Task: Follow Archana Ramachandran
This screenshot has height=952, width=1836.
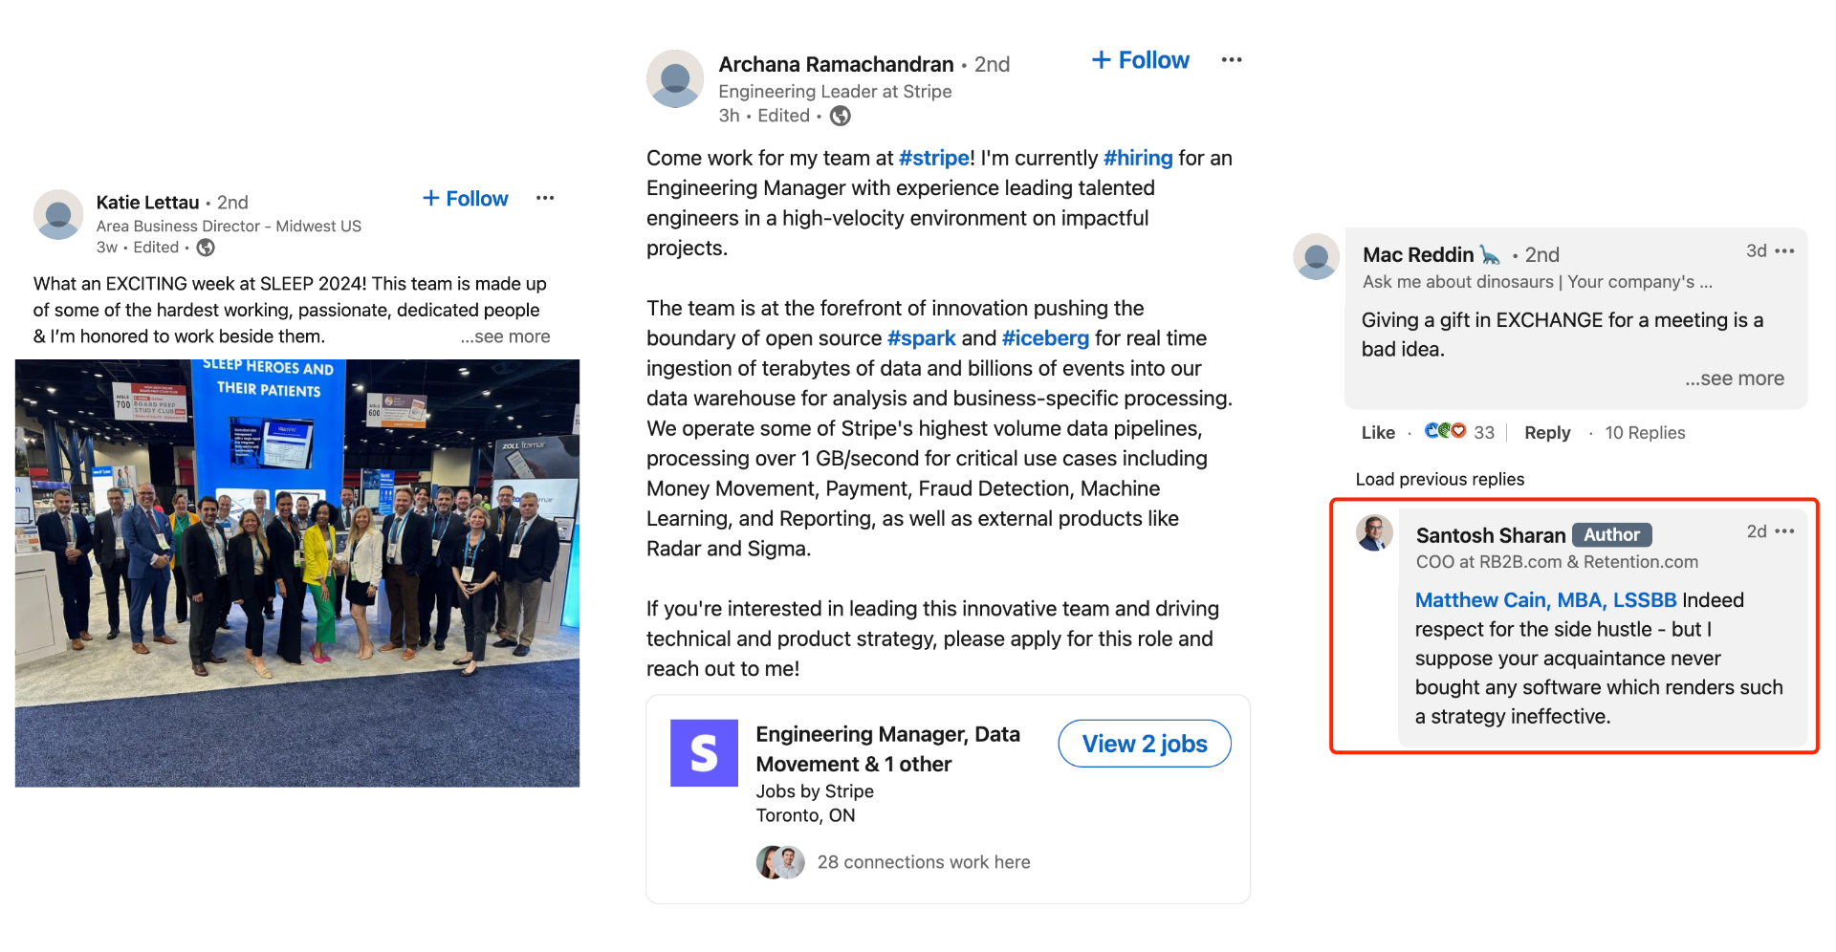Action: point(1141,60)
